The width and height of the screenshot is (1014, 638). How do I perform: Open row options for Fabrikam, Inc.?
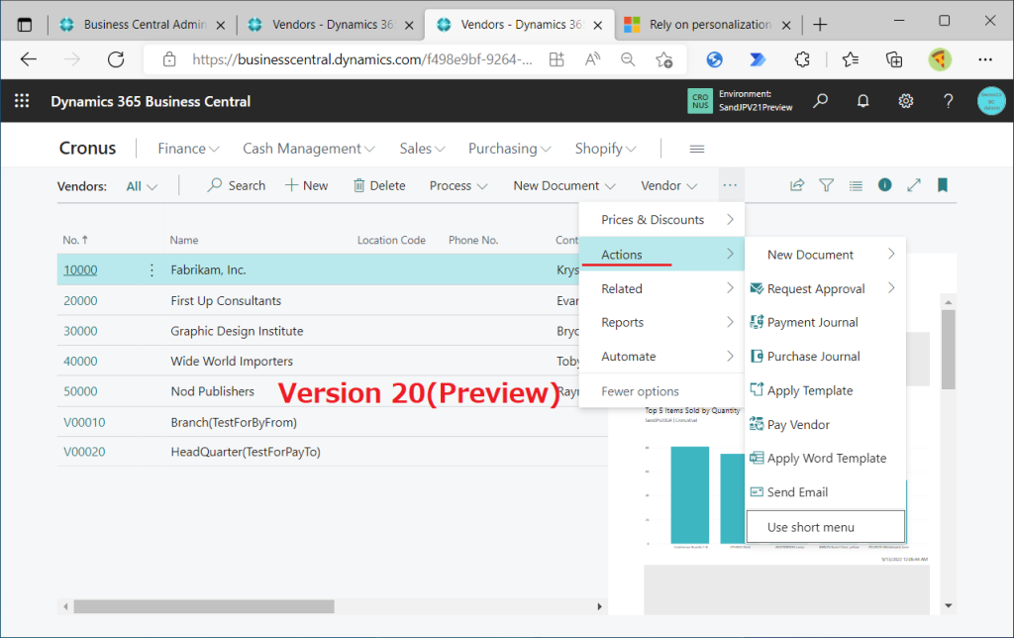pyautogui.click(x=152, y=269)
